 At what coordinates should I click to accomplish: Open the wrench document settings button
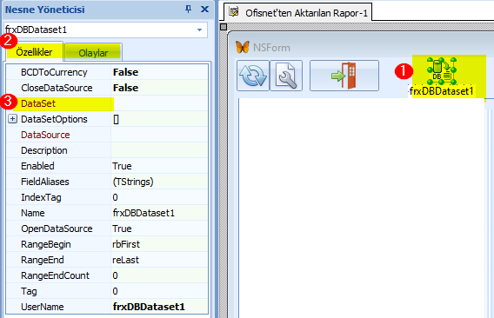286,76
